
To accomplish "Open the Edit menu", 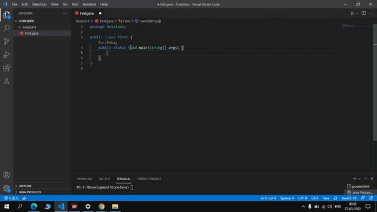I will pyautogui.click(x=24, y=4).
